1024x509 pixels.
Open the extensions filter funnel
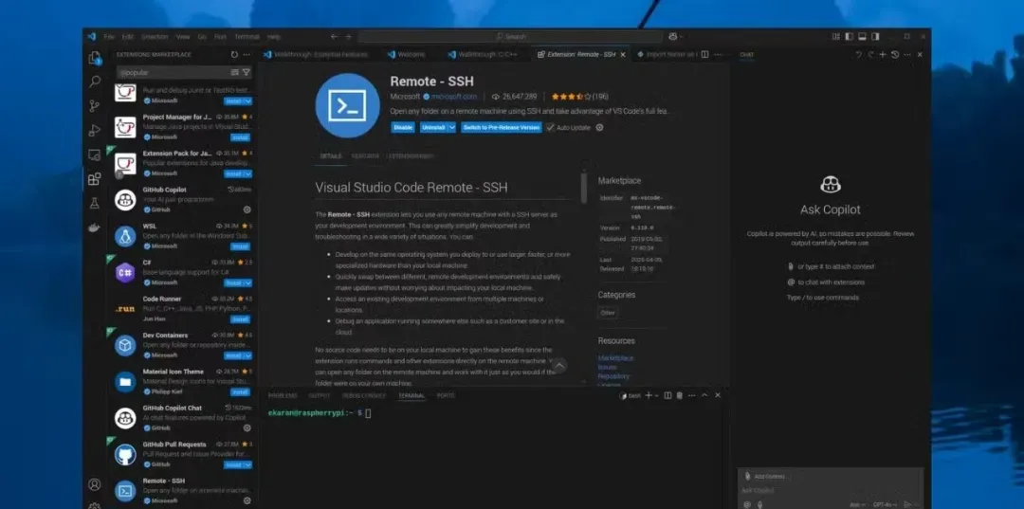coord(247,72)
